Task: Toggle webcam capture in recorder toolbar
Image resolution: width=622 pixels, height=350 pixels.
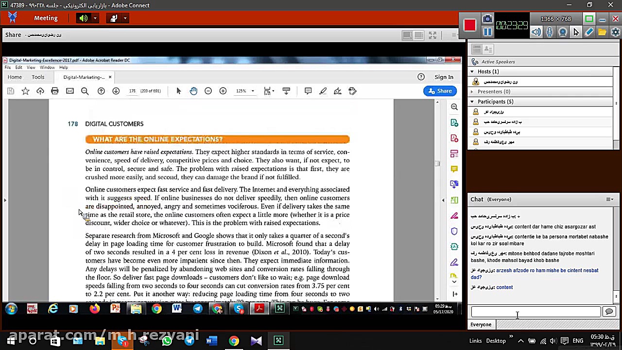Action: (563, 32)
